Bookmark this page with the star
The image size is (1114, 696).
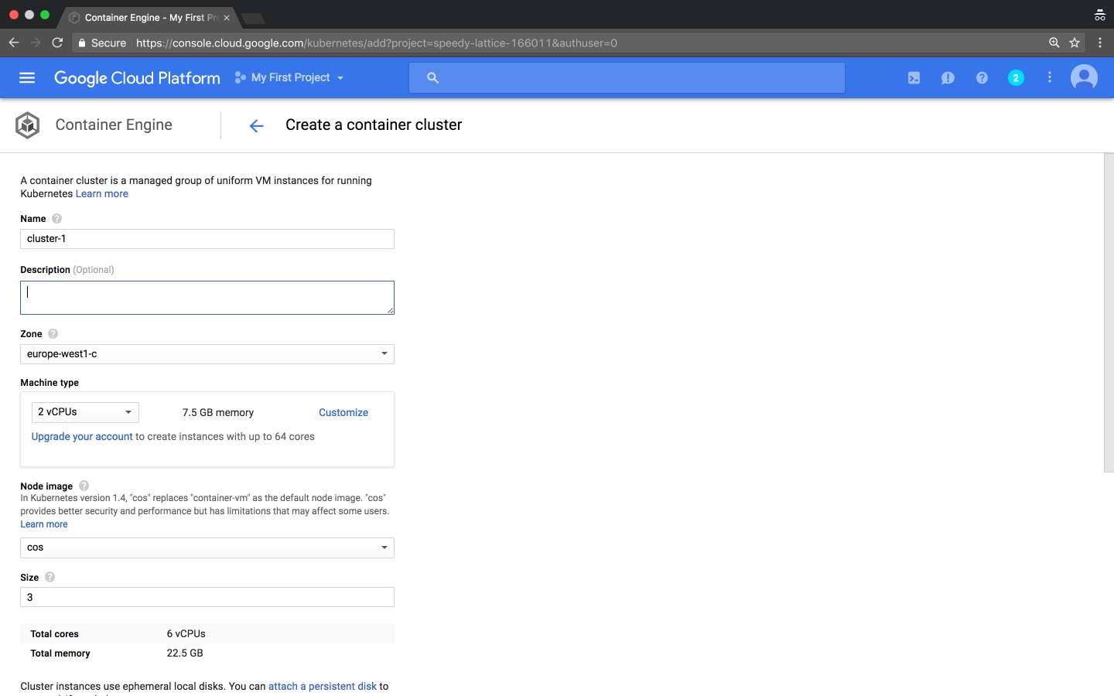point(1075,43)
